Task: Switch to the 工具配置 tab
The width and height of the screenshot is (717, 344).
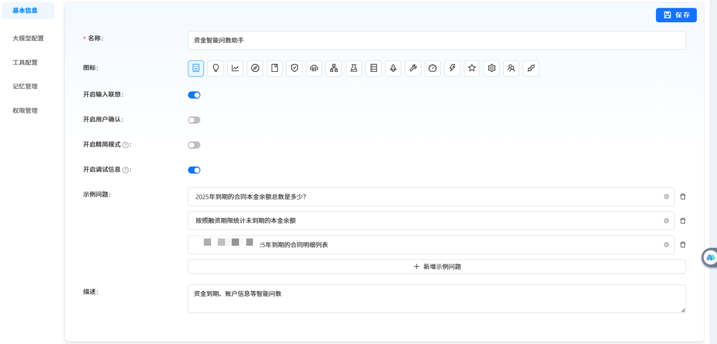Action: (x=25, y=63)
